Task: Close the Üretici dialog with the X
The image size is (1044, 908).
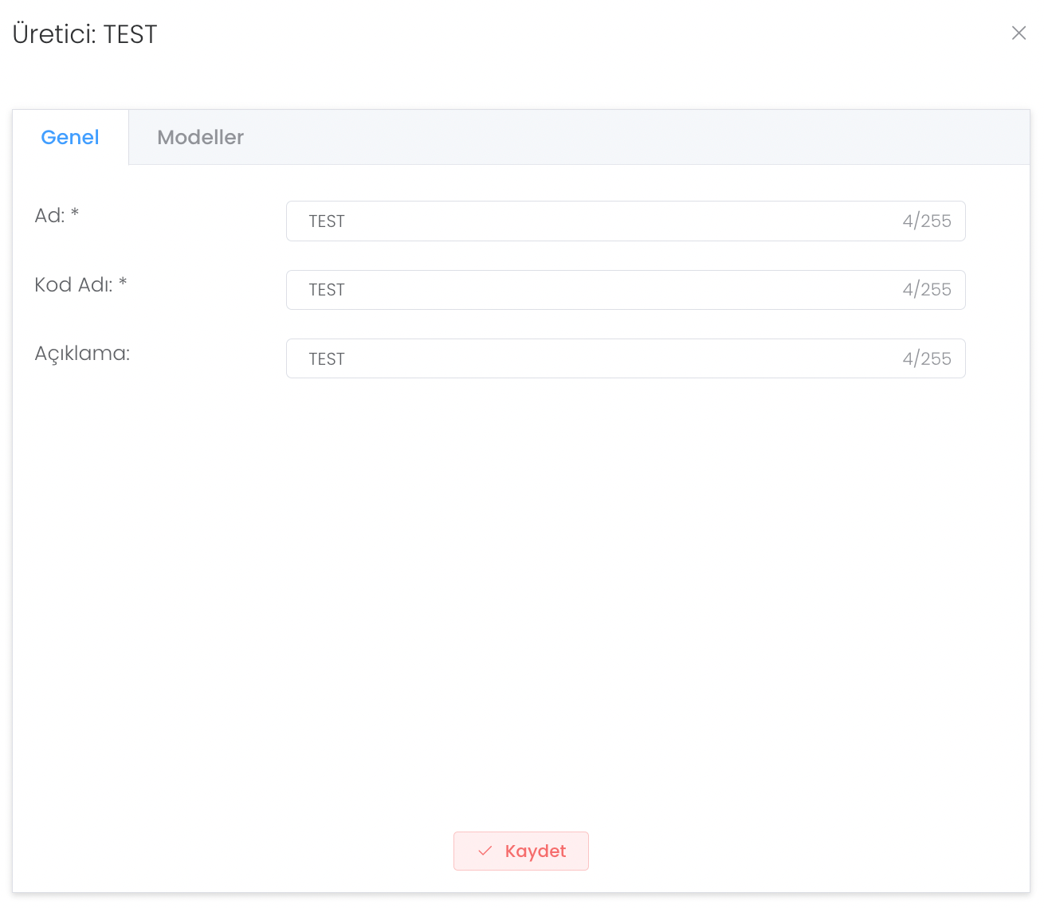Action: (x=1018, y=33)
